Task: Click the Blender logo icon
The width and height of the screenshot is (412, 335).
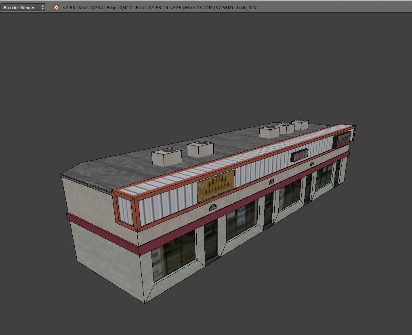Action: tap(56, 7)
